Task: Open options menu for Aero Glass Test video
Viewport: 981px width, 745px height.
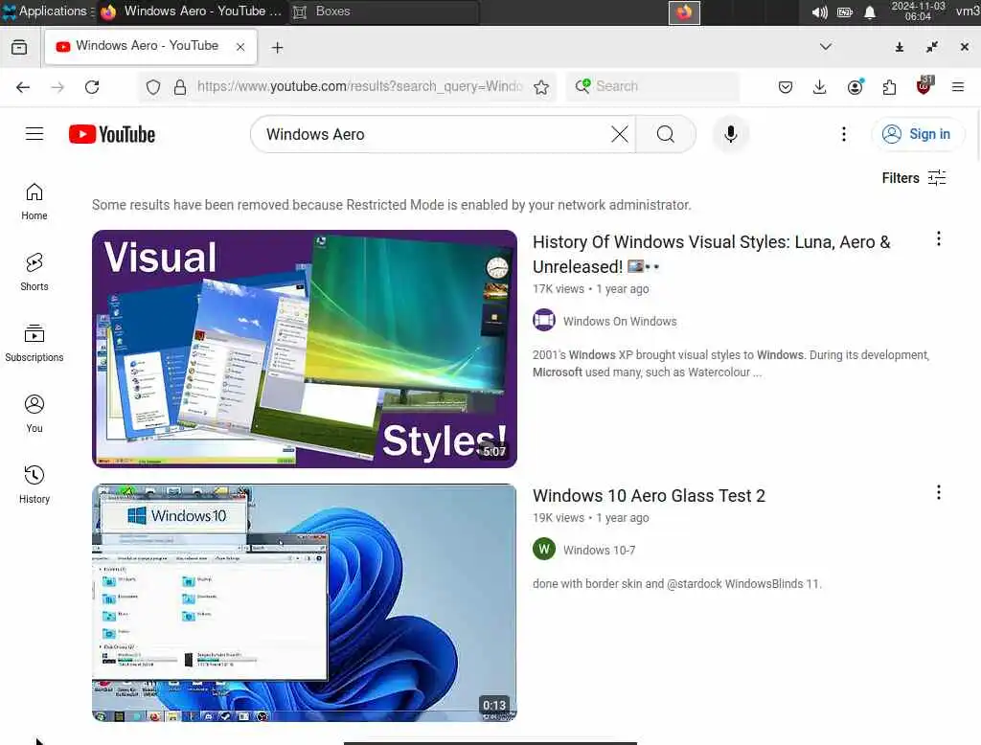Action: point(938,492)
